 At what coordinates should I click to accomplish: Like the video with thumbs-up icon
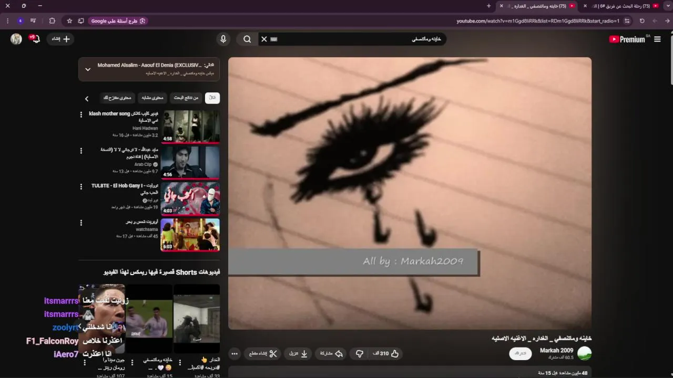pos(386,353)
